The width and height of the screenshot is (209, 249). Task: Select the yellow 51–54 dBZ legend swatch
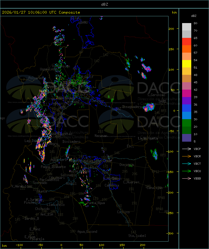point(187,64)
